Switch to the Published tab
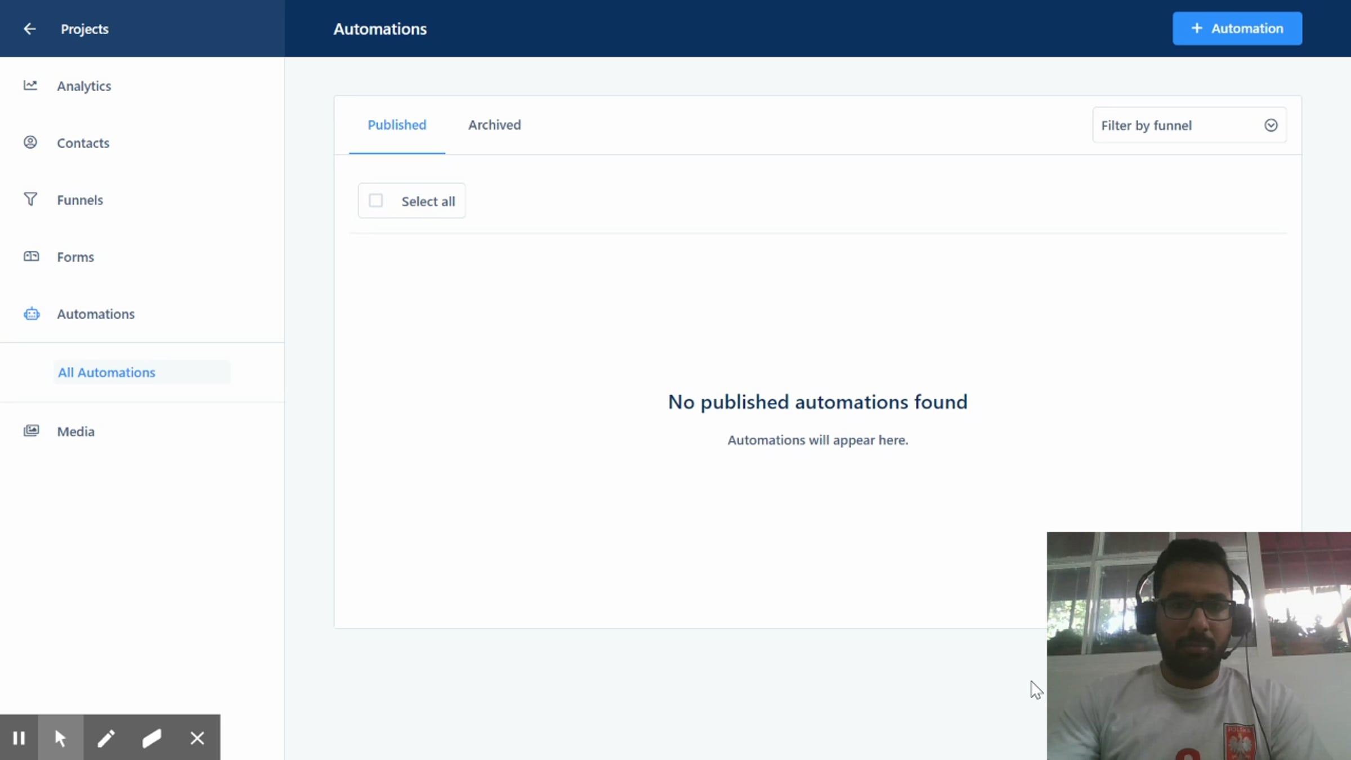 (x=397, y=125)
